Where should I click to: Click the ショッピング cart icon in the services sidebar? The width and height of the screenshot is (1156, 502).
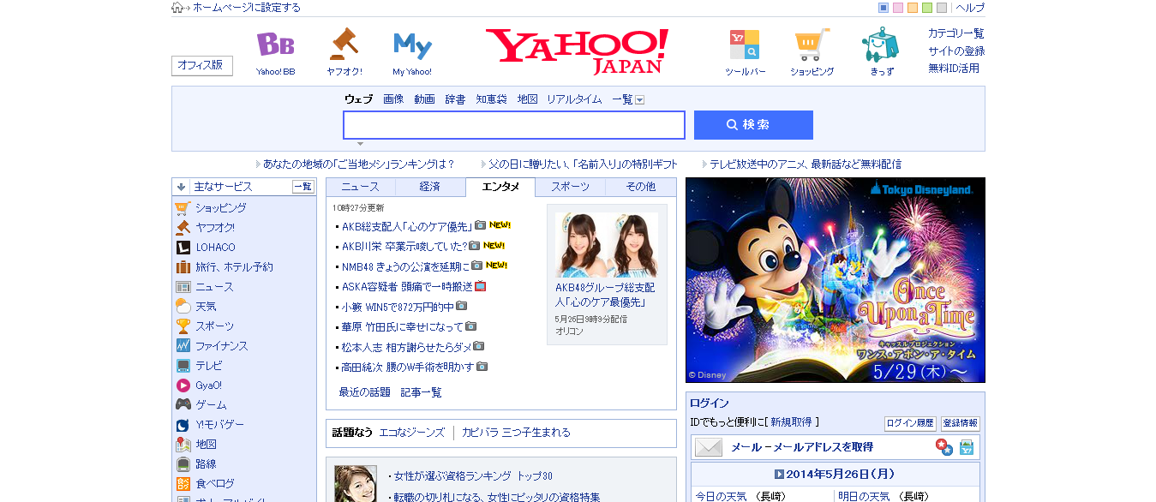pyautogui.click(x=183, y=208)
